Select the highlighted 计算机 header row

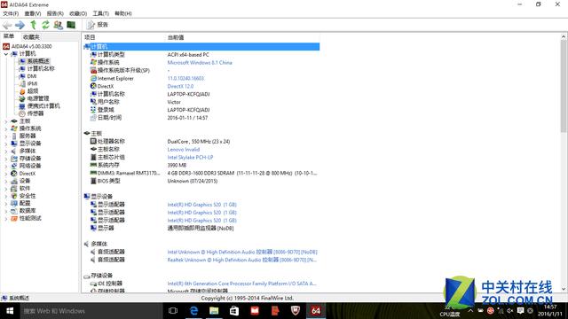point(201,47)
